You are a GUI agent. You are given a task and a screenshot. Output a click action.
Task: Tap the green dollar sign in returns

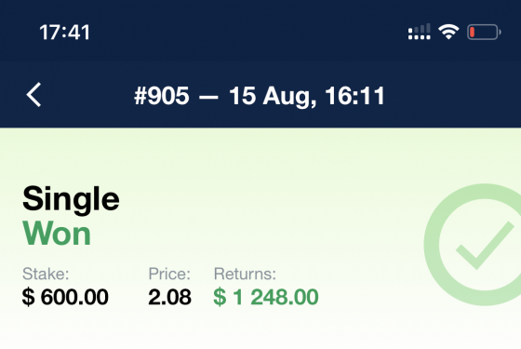click(x=220, y=297)
